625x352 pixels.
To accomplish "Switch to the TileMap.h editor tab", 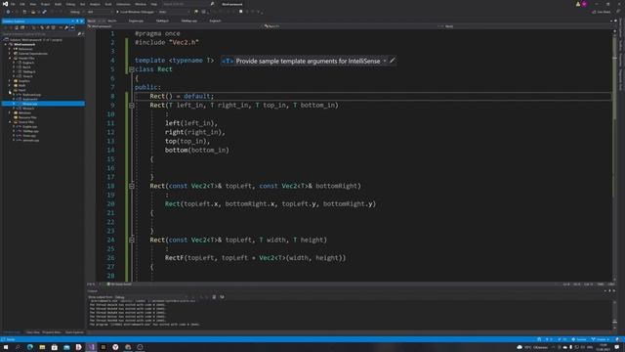I will (162, 21).
